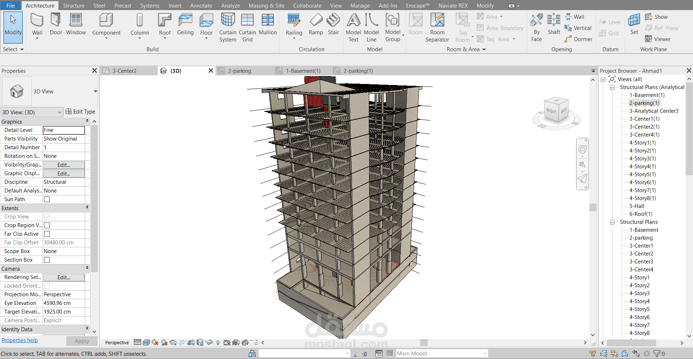Select 4-Story5 in the Project Browser
Viewport: 693px width, 359px height.
coord(639,309)
